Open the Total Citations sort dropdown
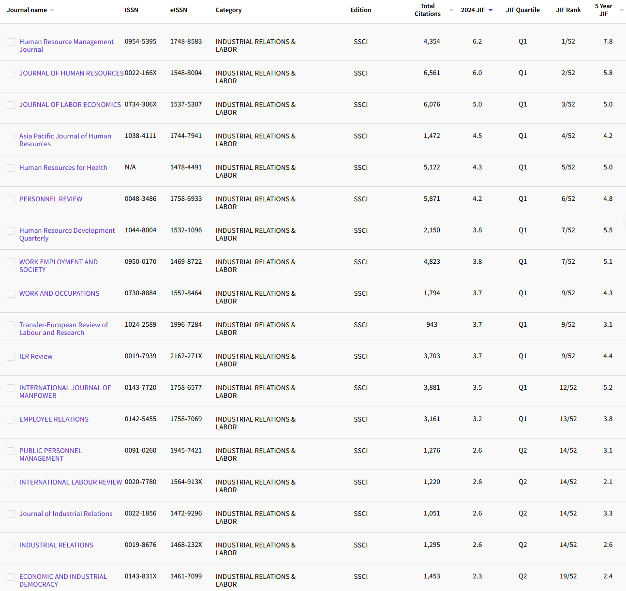 click(x=450, y=9)
